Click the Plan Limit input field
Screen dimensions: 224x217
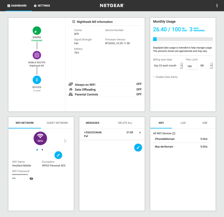[x=192, y=66]
